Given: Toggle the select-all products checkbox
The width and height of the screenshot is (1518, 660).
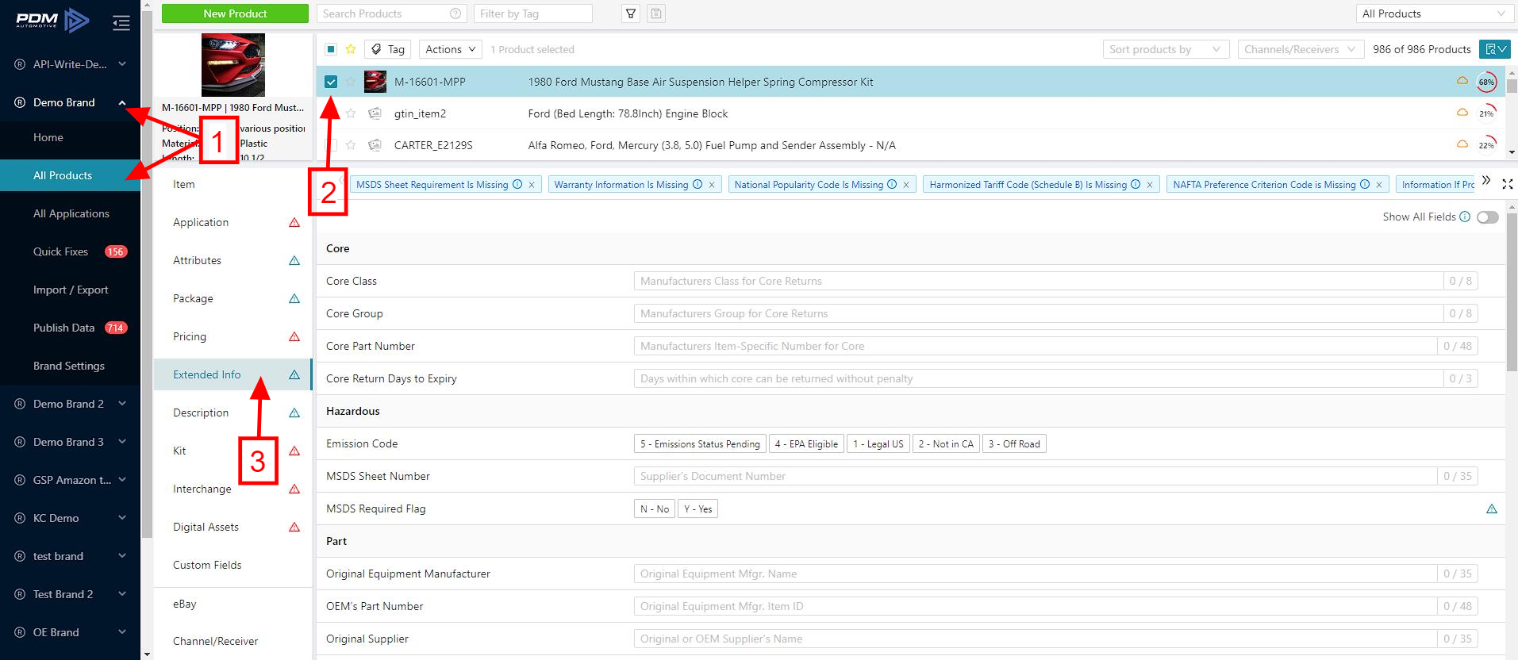Looking at the screenshot, I should (331, 49).
